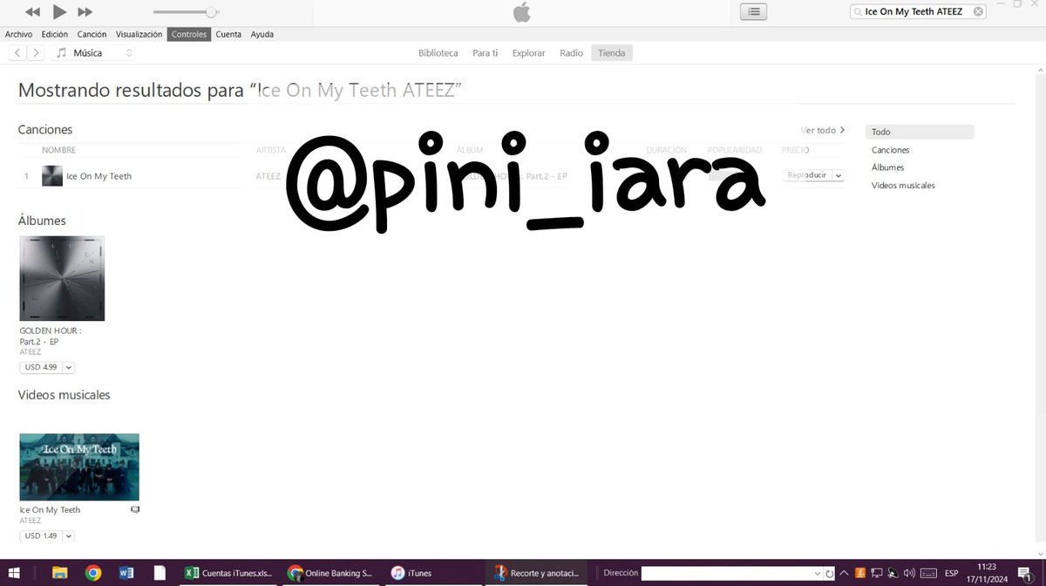
Task: Filter results by Álbumes
Action: (x=887, y=167)
